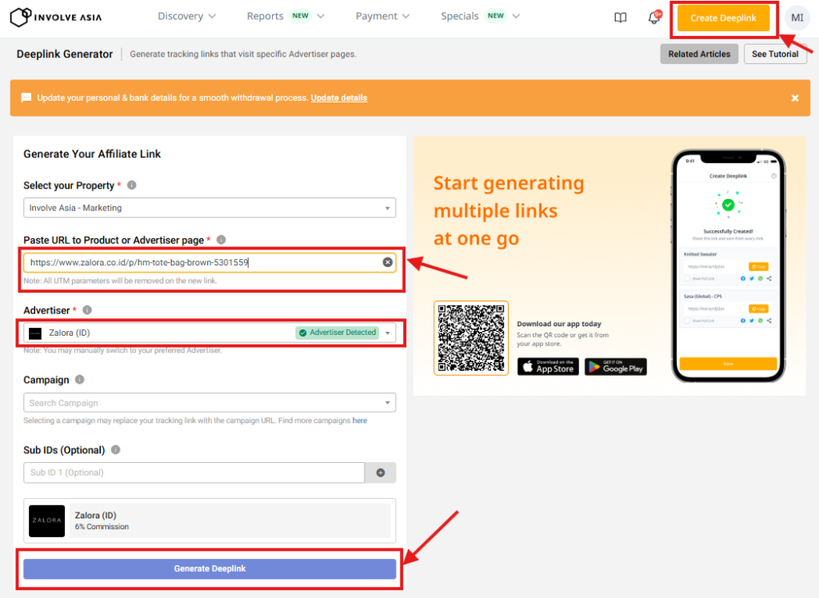Add another Sub ID with plus button
Image resolution: width=819 pixels, height=598 pixels.
381,472
